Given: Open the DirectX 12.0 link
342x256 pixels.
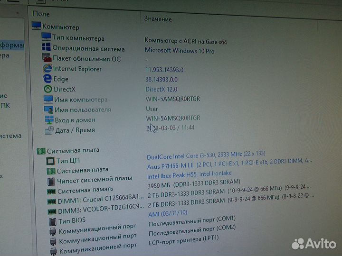Looking at the screenshot, I should (161, 89).
